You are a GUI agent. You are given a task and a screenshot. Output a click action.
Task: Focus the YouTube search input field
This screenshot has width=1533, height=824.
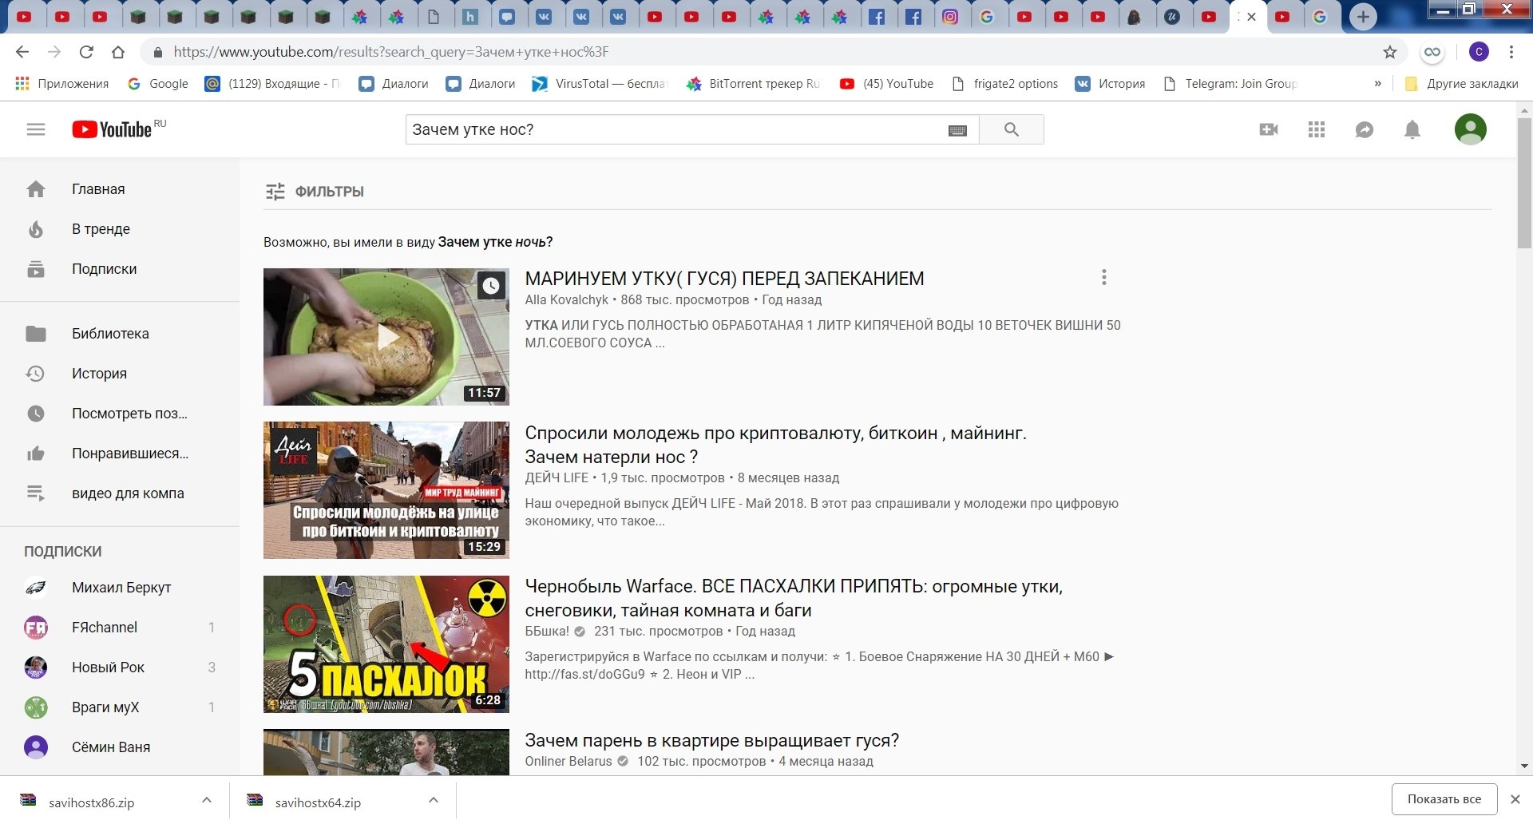675,129
